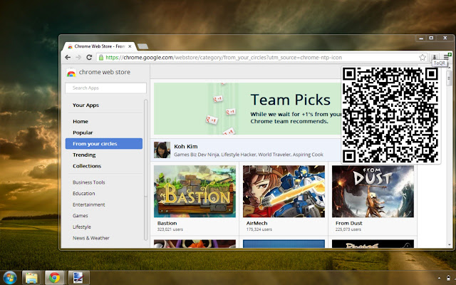The width and height of the screenshot is (456, 285).
Task: Click the Chrome icon in the taskbar
Action: [54, 278]
